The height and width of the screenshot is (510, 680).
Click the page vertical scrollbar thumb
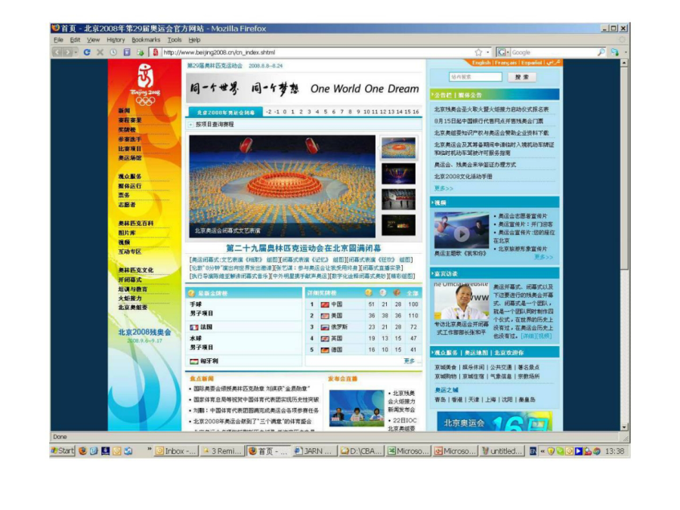coord(624,168)
